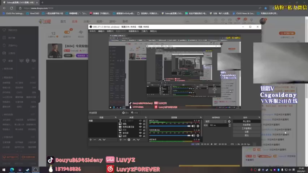The height and width of the screenshot is (173, 308).
Task: Open the OBS 场景集合(S) menu
Action: coord(134,31)
